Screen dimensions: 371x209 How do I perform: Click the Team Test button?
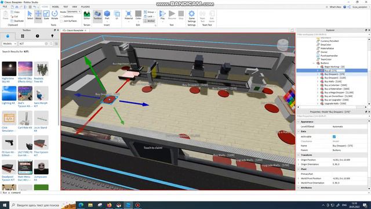coord(202,16)
